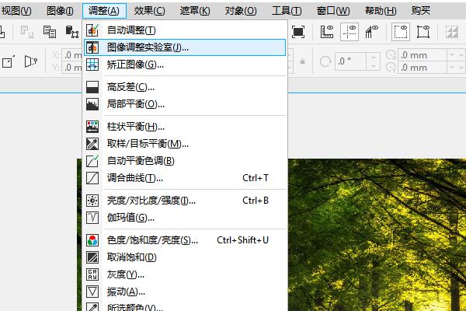The height and width of the screenshot is (311, 466).
Task: Choose 亮度/对比度/强度 menu entry
Action: tap(151, 201)
